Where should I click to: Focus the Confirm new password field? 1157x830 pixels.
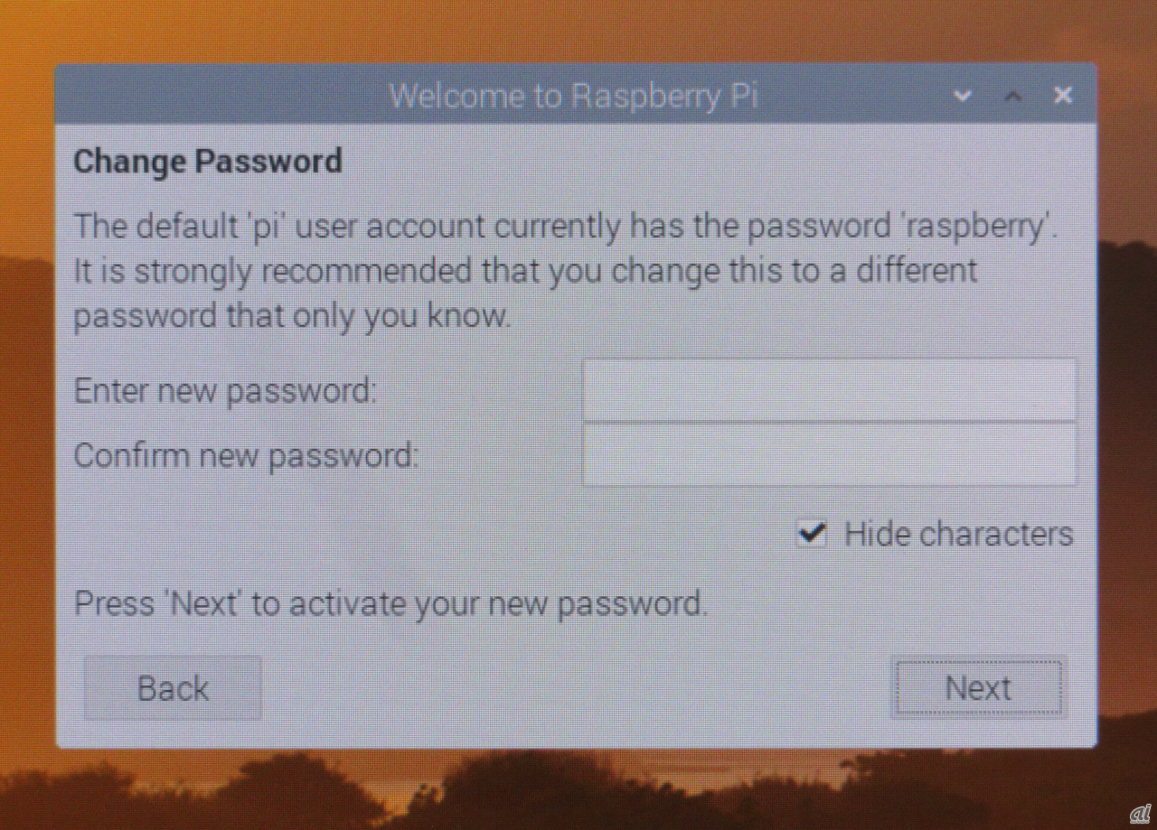830,454
